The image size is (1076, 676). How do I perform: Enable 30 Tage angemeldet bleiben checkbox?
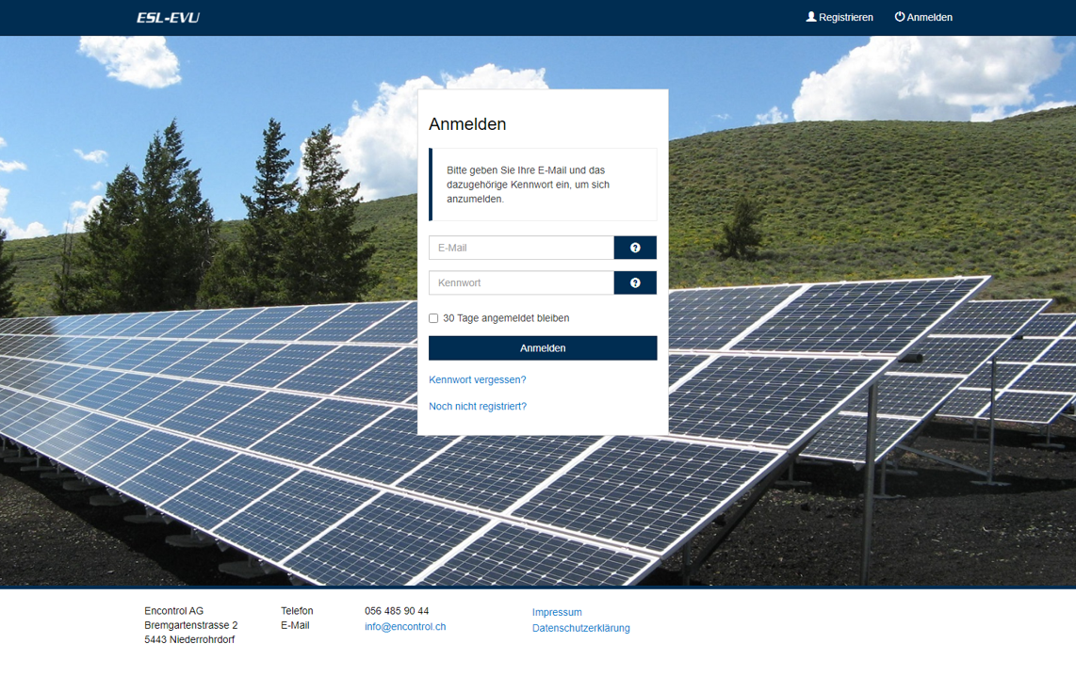(433, 318)
